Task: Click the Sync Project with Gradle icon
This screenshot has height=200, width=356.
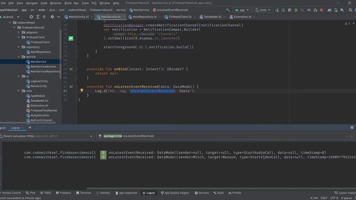Action: tap(329, 10)
